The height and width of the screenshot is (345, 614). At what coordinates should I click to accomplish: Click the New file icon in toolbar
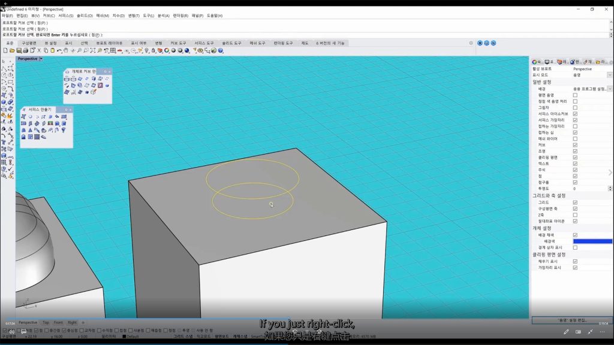[5, 51]
